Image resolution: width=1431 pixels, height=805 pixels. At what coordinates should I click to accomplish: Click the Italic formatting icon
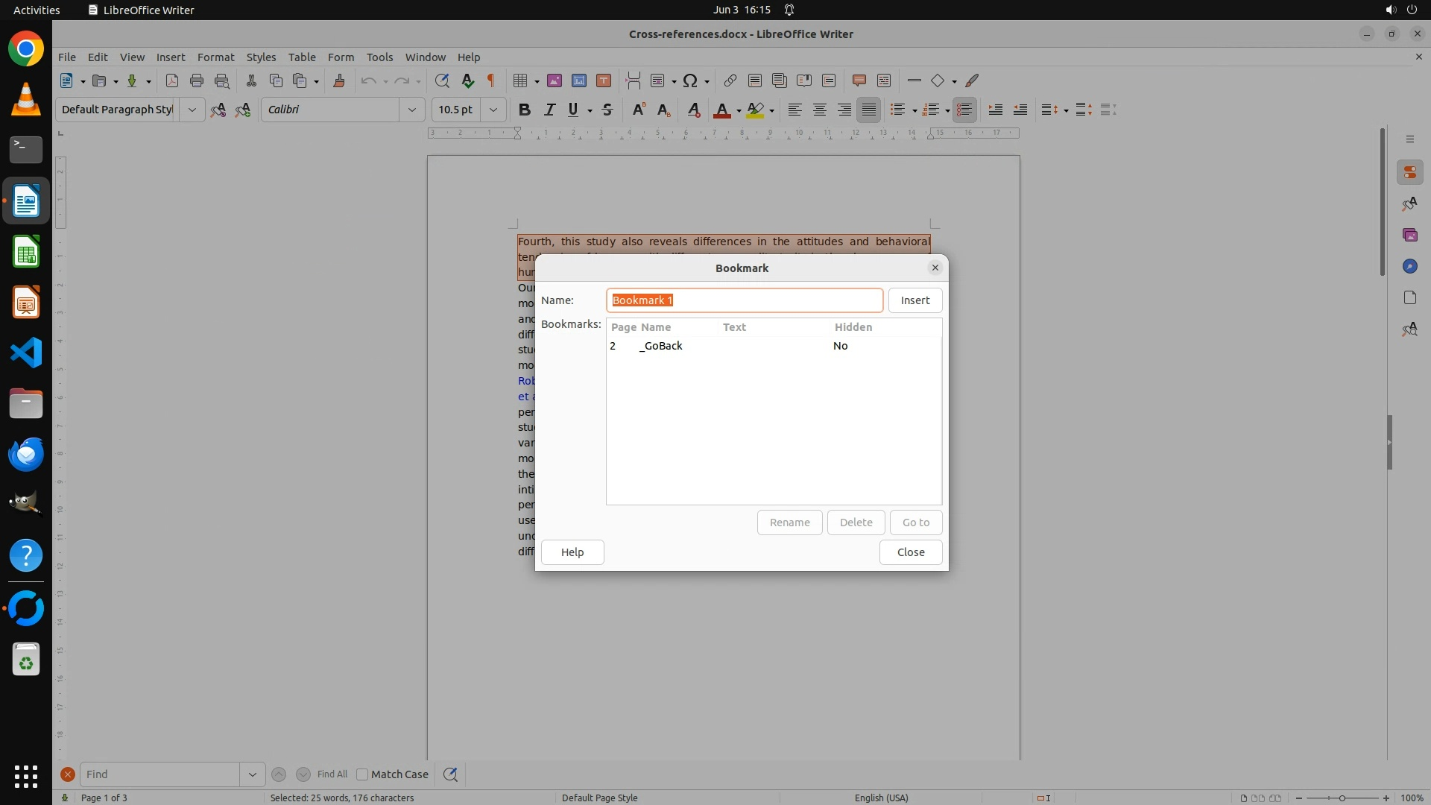(549, 110)
